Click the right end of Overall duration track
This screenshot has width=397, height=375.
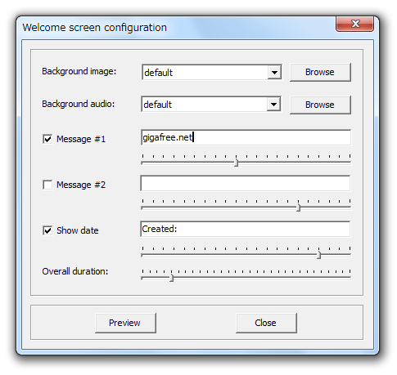tap(349, 278)
